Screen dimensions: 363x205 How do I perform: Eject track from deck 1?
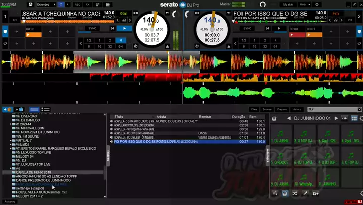click(x=167, y=46)
